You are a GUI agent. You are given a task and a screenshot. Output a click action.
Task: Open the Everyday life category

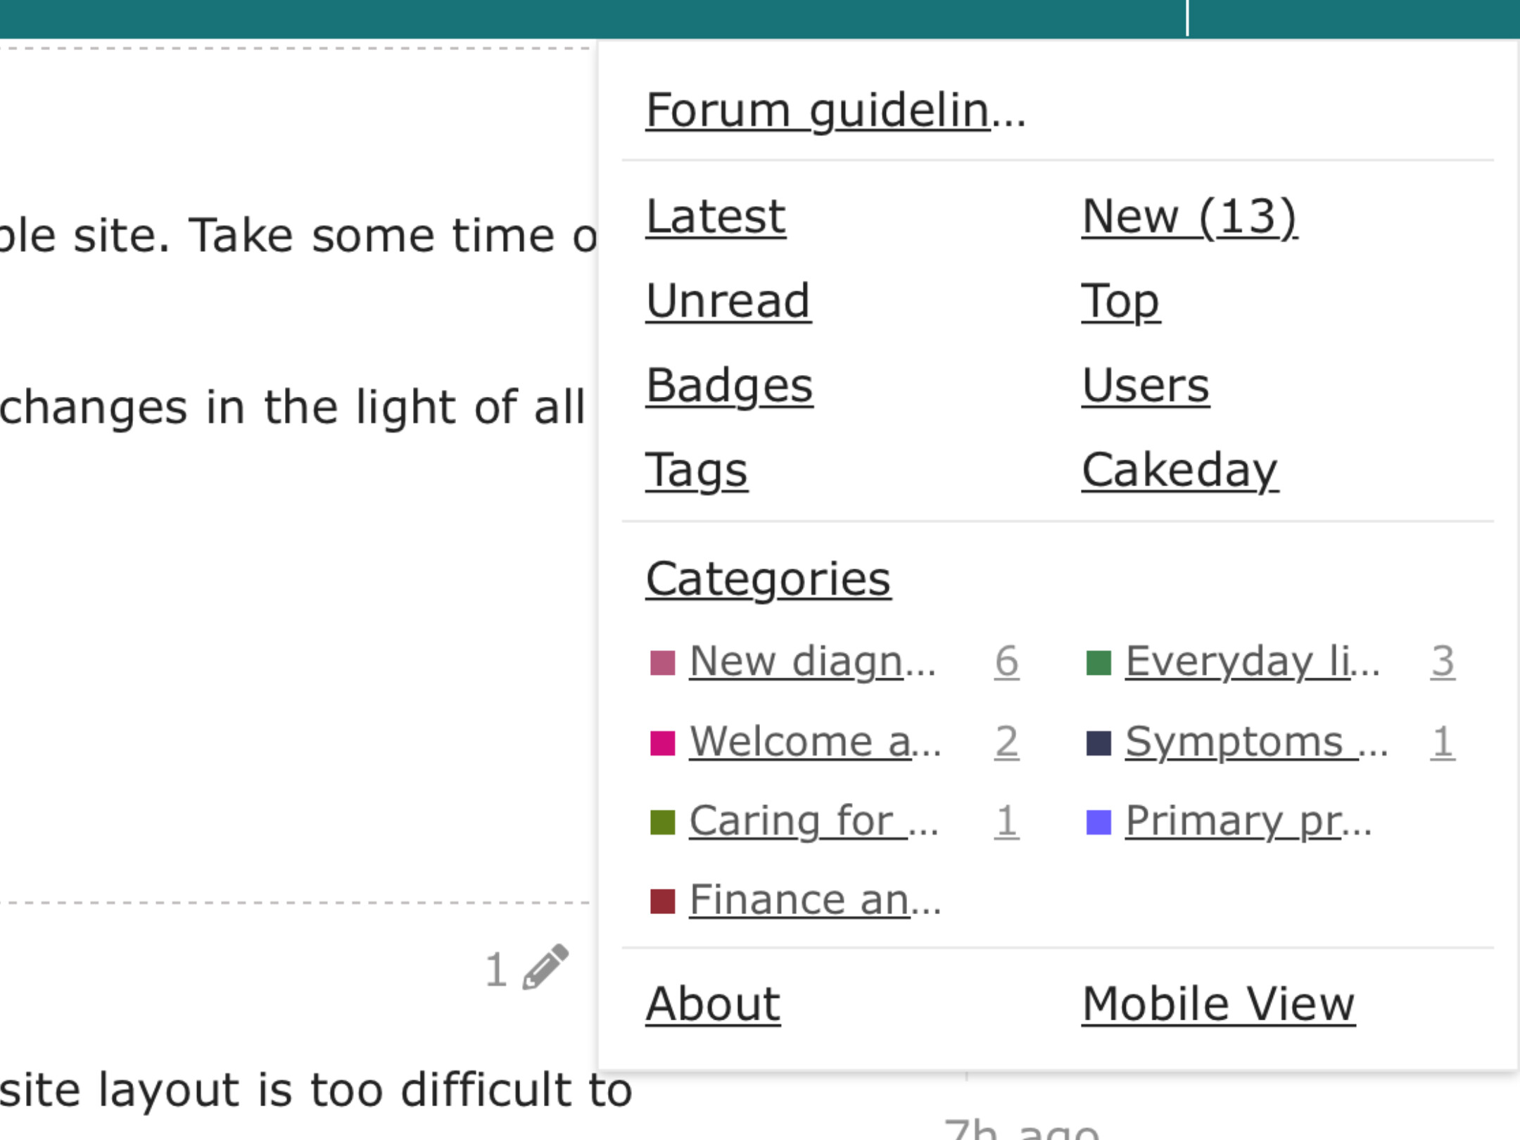click(x=1252, y=661)
